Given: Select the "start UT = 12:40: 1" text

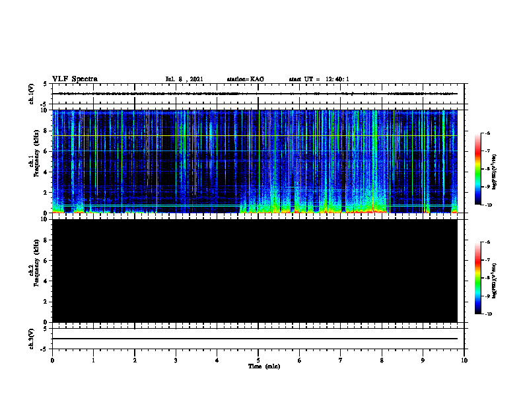Looking at the screenshot, I should pyautogui.click(x=319, y=79).
